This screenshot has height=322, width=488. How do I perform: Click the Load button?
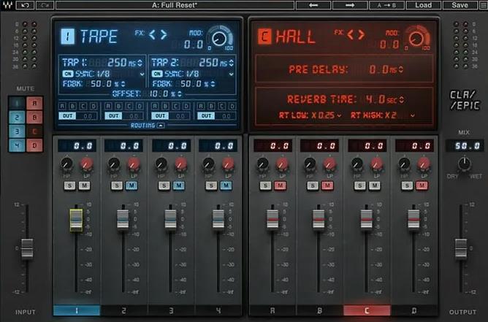tap(423, 5)
